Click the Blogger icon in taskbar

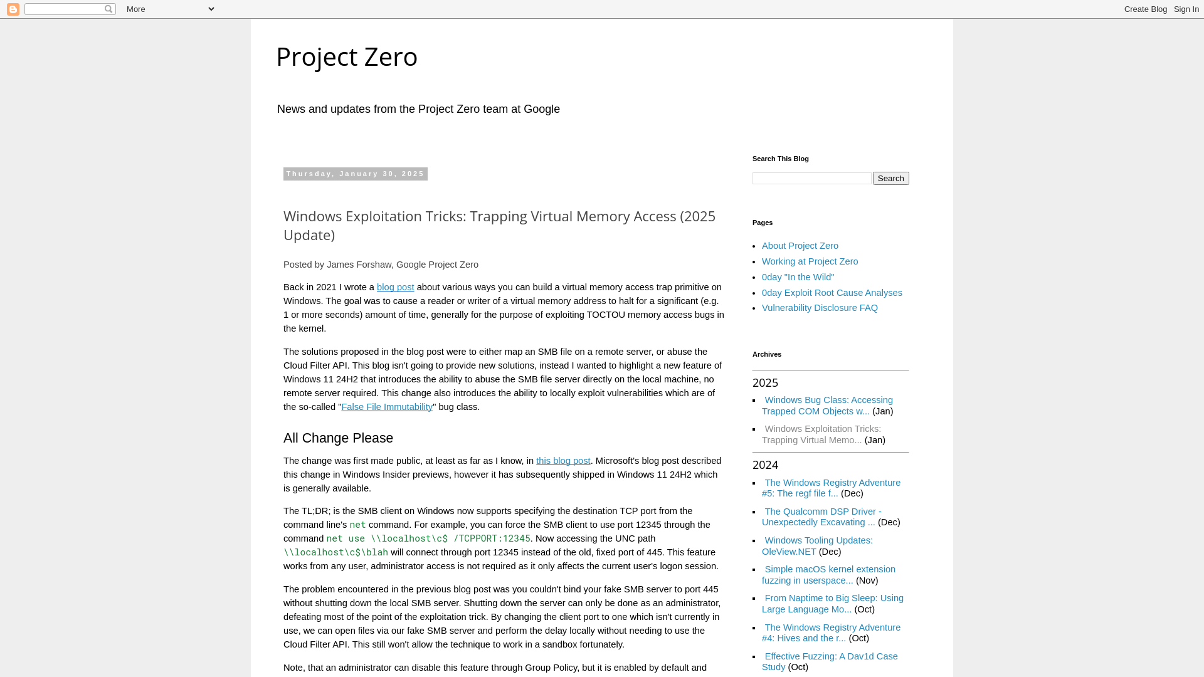click(x=13, y=9)
